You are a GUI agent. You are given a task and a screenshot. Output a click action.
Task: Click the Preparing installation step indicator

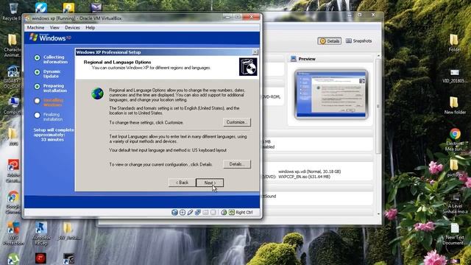point(37,87)
